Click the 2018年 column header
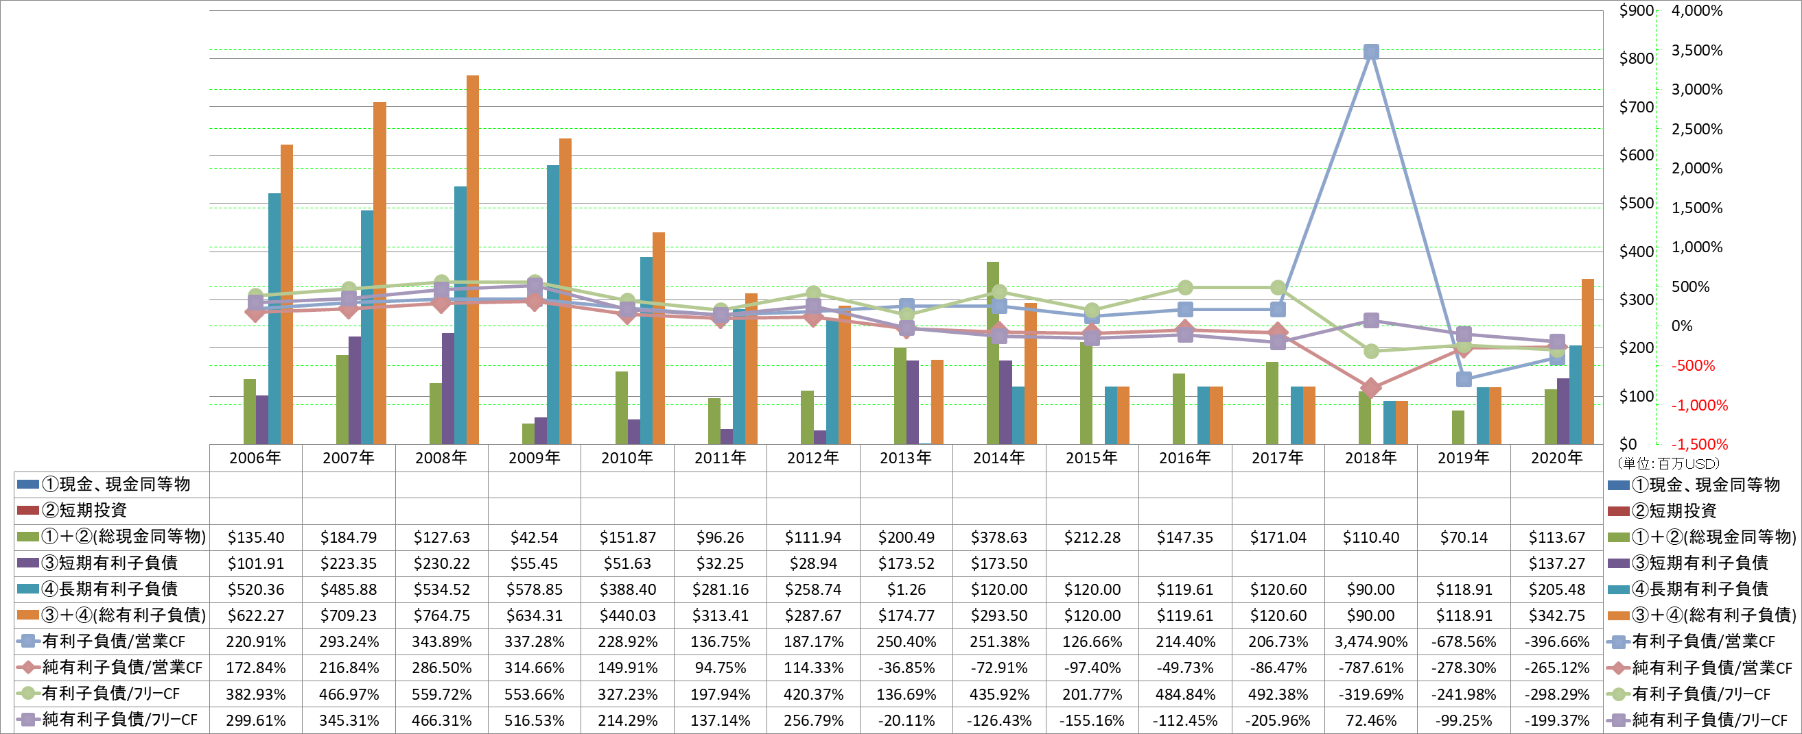The height and width of the screenshot is (734, 1802). (x=1370, y=458)
